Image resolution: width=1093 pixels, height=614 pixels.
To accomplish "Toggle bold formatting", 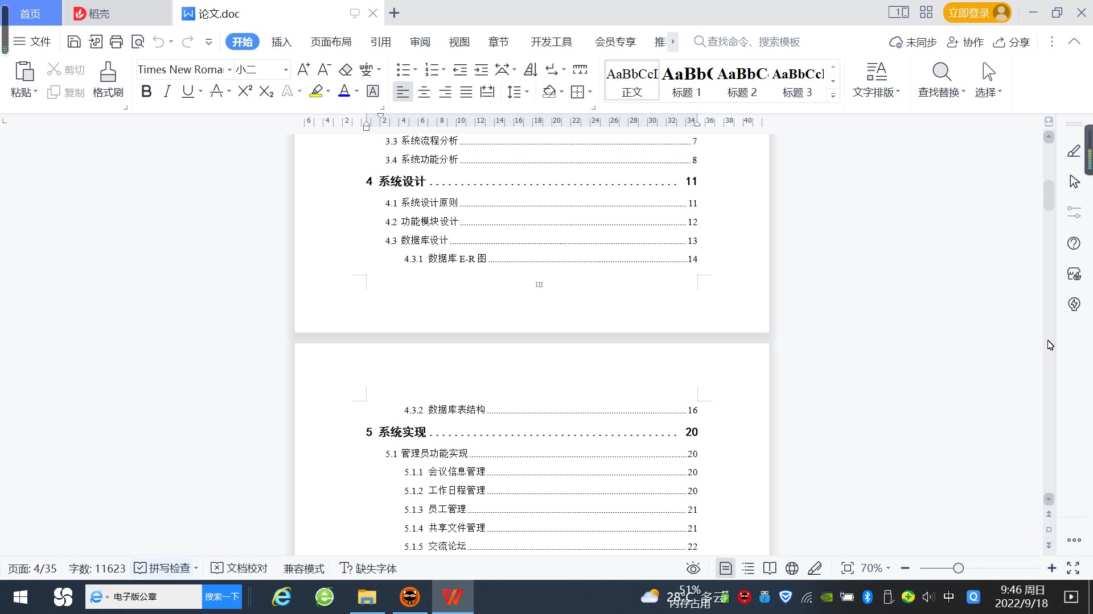I will click(x=146, y=92).
